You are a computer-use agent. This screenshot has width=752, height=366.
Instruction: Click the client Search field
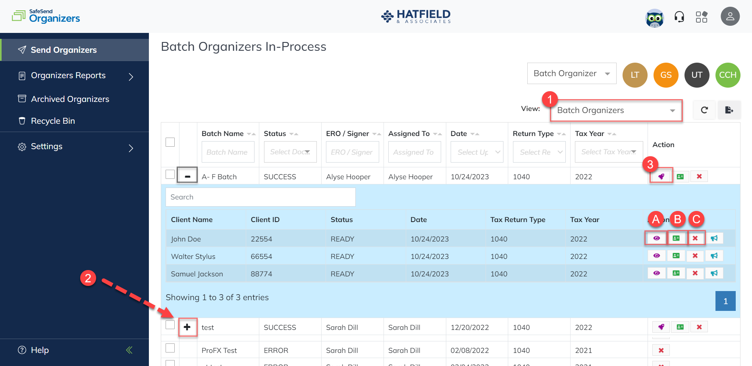point(260,197)
